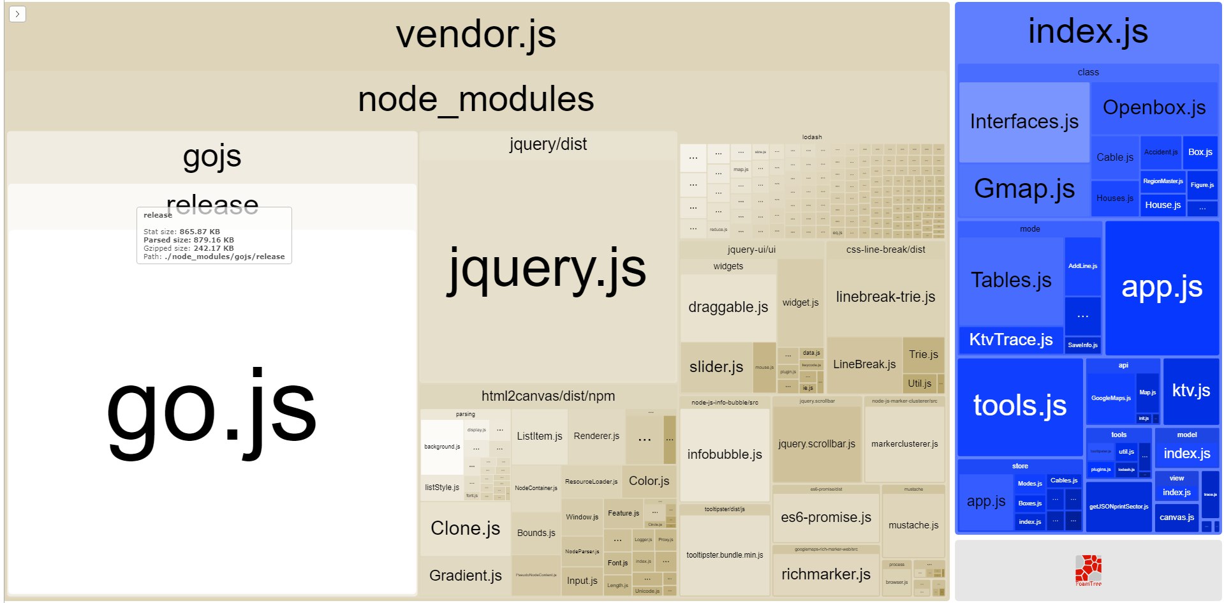
Task: Click the Cables.js block in store
Action: [x=1064, y=480]
